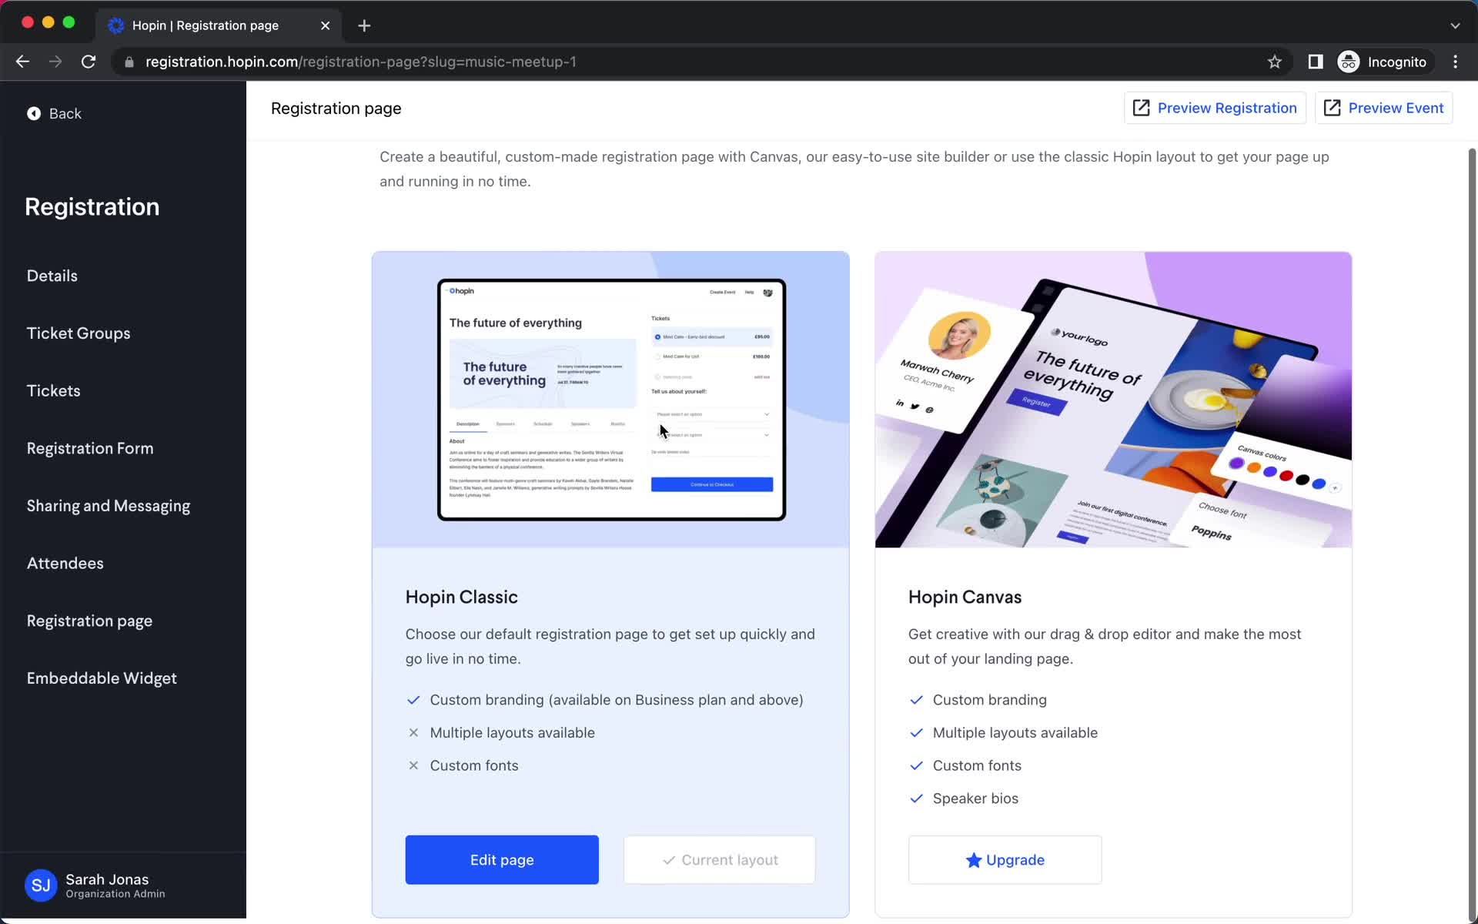Open Details in the sidebar
1478x924 pixels.
(52, 276)
